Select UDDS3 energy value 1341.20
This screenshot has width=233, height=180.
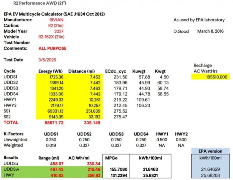(57, 88)
